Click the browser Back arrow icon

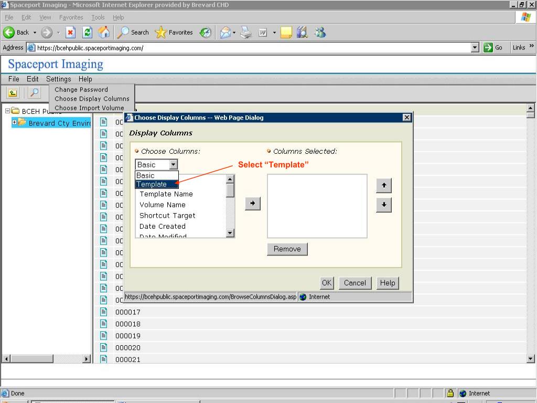tap(9, 33)
